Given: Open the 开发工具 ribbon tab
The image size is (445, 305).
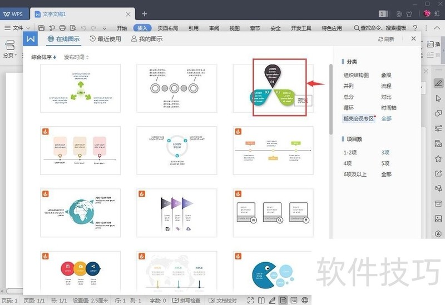Looking at the screenshot, I should pyautogui.click(x=301, y=28).
